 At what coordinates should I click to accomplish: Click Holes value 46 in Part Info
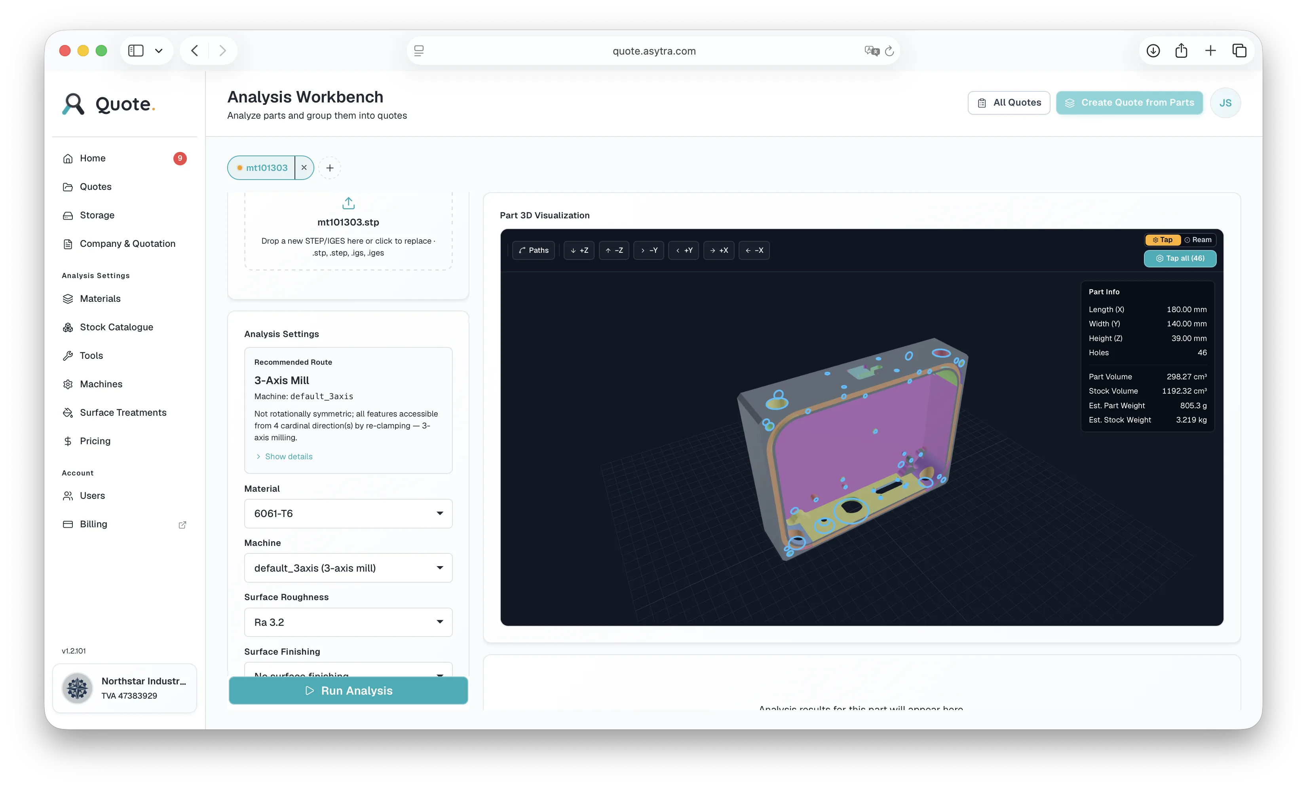[x=1202, y=352]
